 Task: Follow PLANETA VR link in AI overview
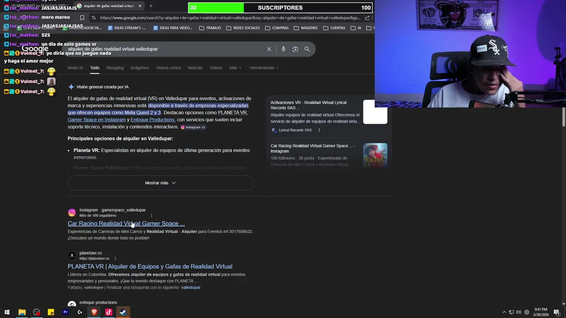click(x=232, y=113)
